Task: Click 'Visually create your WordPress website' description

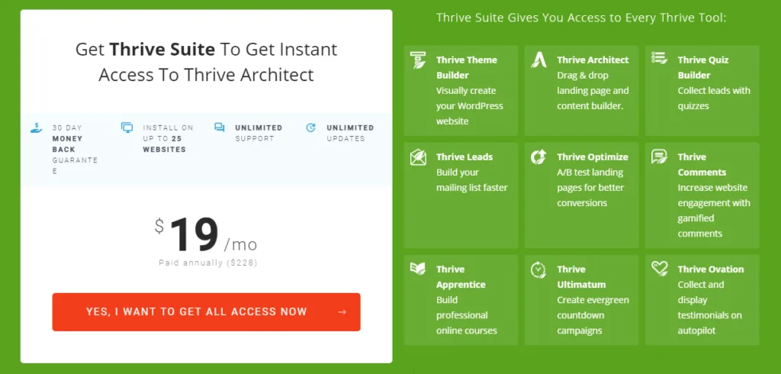Action: [x=470, y=106]
